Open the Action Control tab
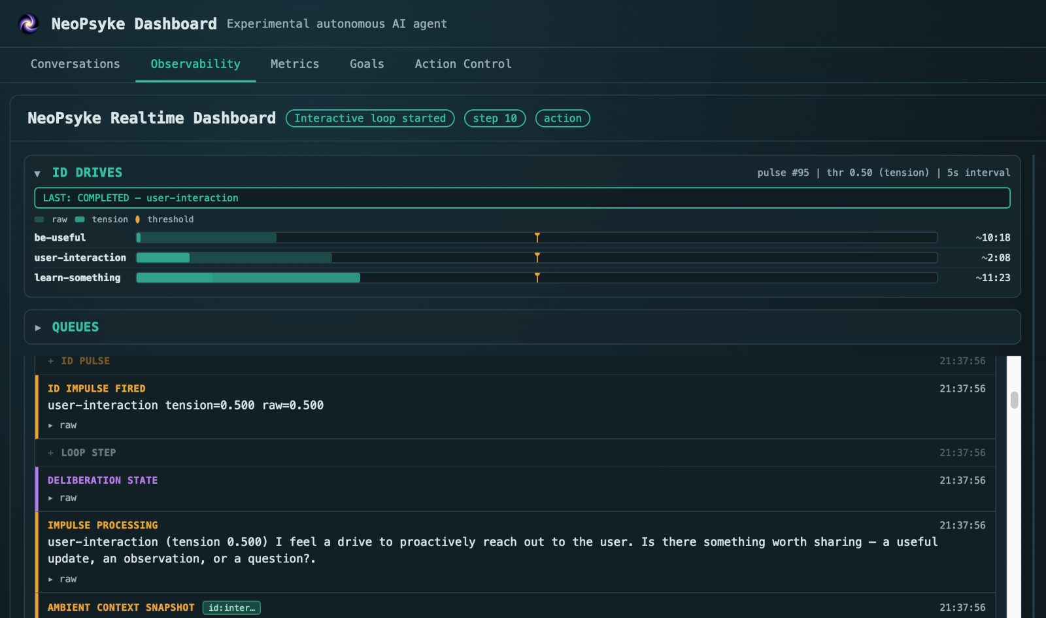Image resolution: width=1046 pixels, height=618 pixels. 463,64
